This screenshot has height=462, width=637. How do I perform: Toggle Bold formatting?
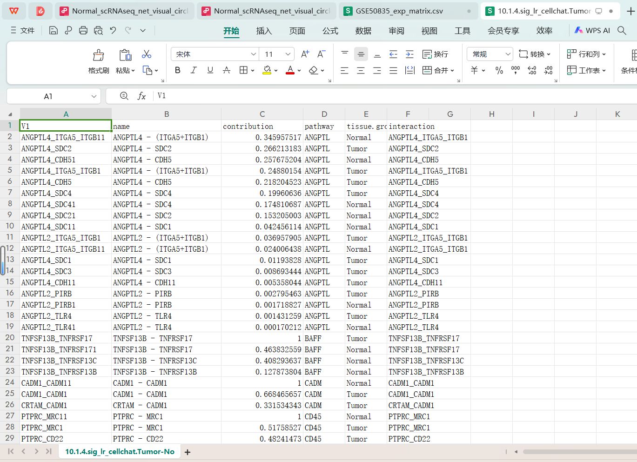tap(177, 70)
